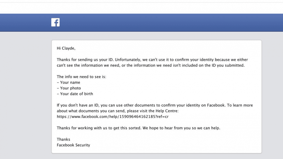The width and height of the screenshot is (283, 159).
Task: Click the Facebook logo icon in header
Action: pyautogui.click(x=55, y=22)
